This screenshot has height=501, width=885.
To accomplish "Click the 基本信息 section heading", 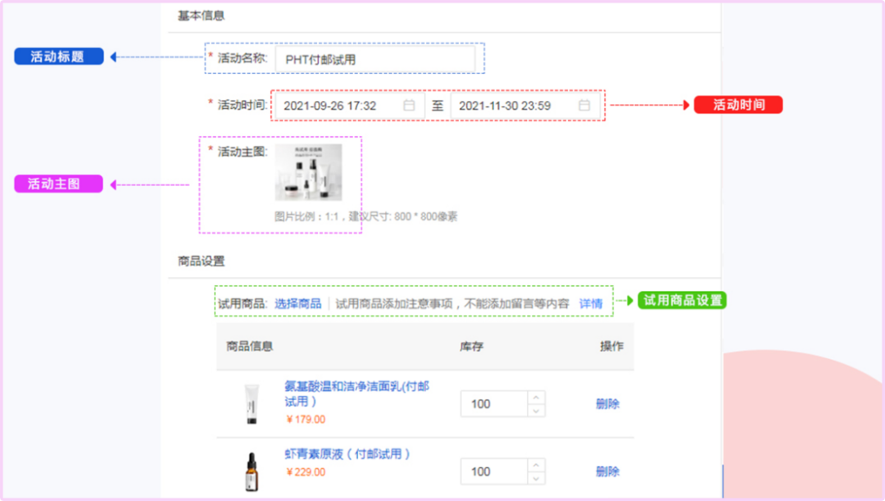I will pos(201,16).
